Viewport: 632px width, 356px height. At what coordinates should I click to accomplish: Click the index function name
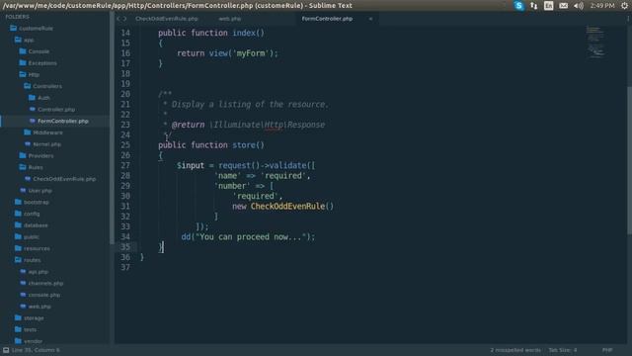(x=244, y=33)
